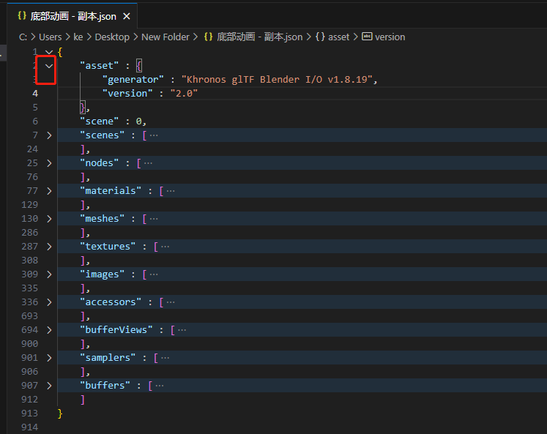Click the "nodes" key text

pos(99,163)
